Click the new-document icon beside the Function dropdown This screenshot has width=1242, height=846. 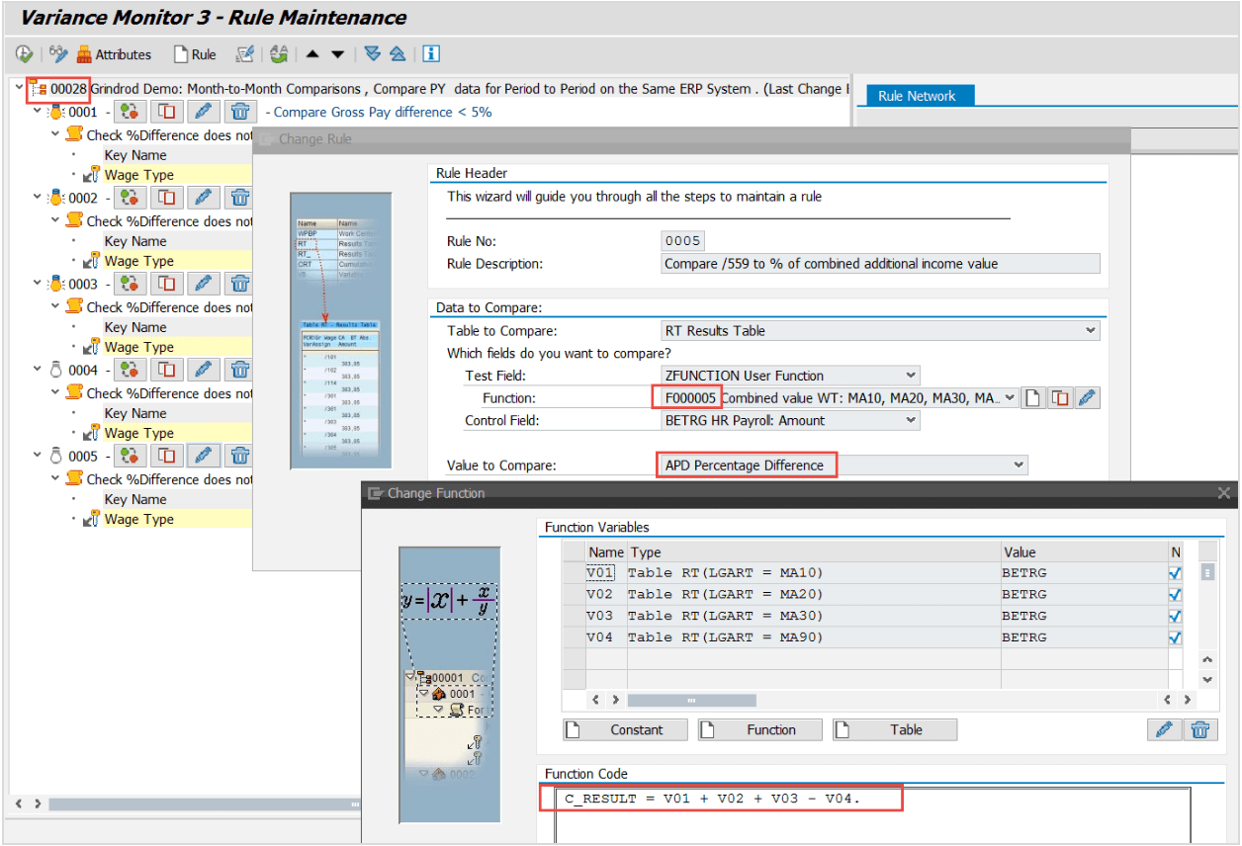click(x=1032, y=398)
